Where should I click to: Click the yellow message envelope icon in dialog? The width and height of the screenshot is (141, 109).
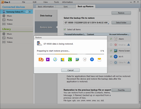click(x=99, y=59)
